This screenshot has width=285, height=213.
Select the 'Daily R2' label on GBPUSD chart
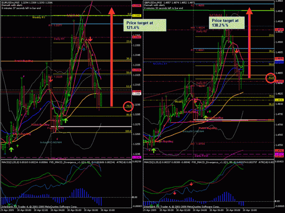[202, 31]
